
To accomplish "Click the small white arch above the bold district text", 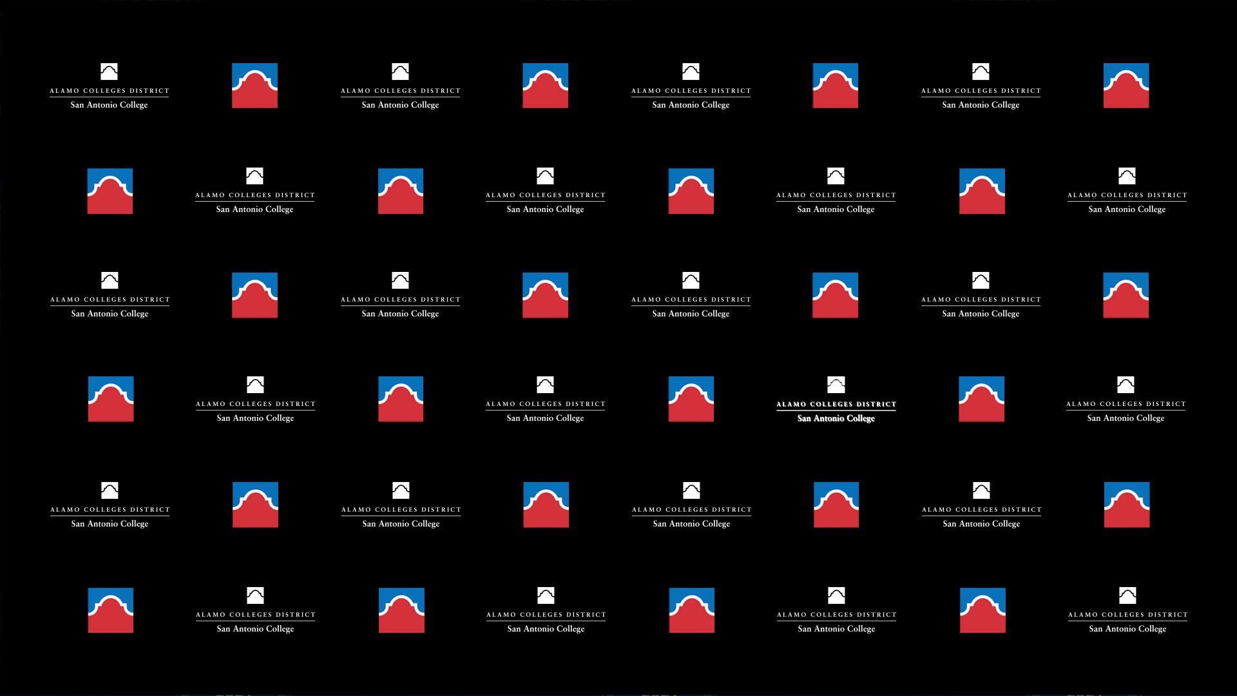I will (836, 385).
